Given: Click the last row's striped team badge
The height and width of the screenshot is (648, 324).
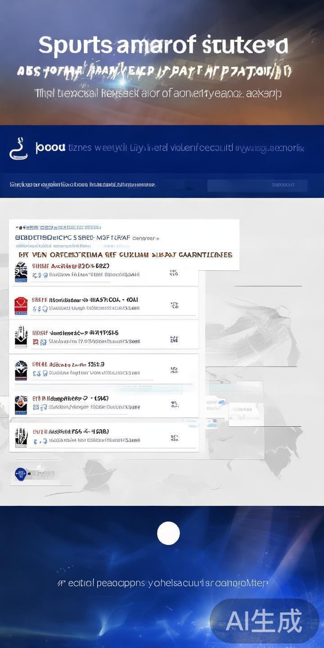Looking at the screenshot, I should pyautogui.click(x=21, y=437).
